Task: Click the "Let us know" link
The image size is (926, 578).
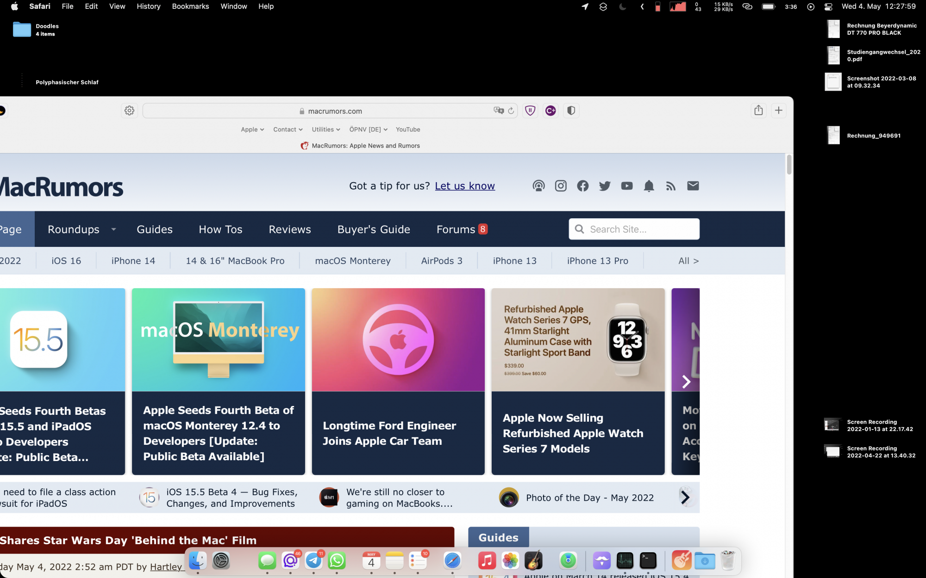Action: (x=465, y=186)
